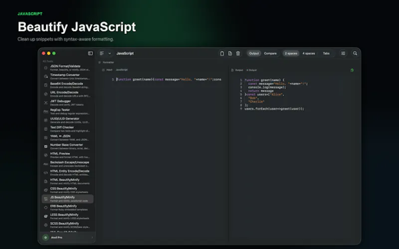399x249 pixels.
Task: Click the Output label with green dot
Action: click(x=252, y=70)
